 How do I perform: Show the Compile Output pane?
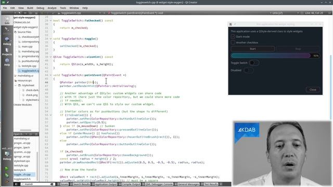130,184
